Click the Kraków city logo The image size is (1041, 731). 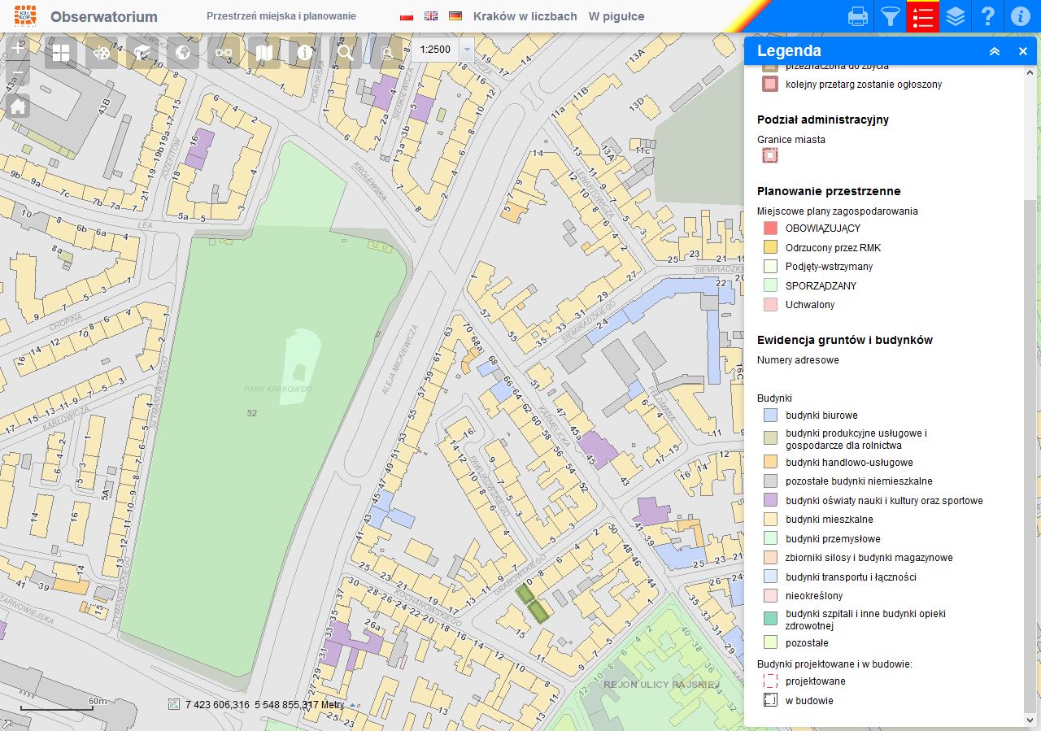24,15
